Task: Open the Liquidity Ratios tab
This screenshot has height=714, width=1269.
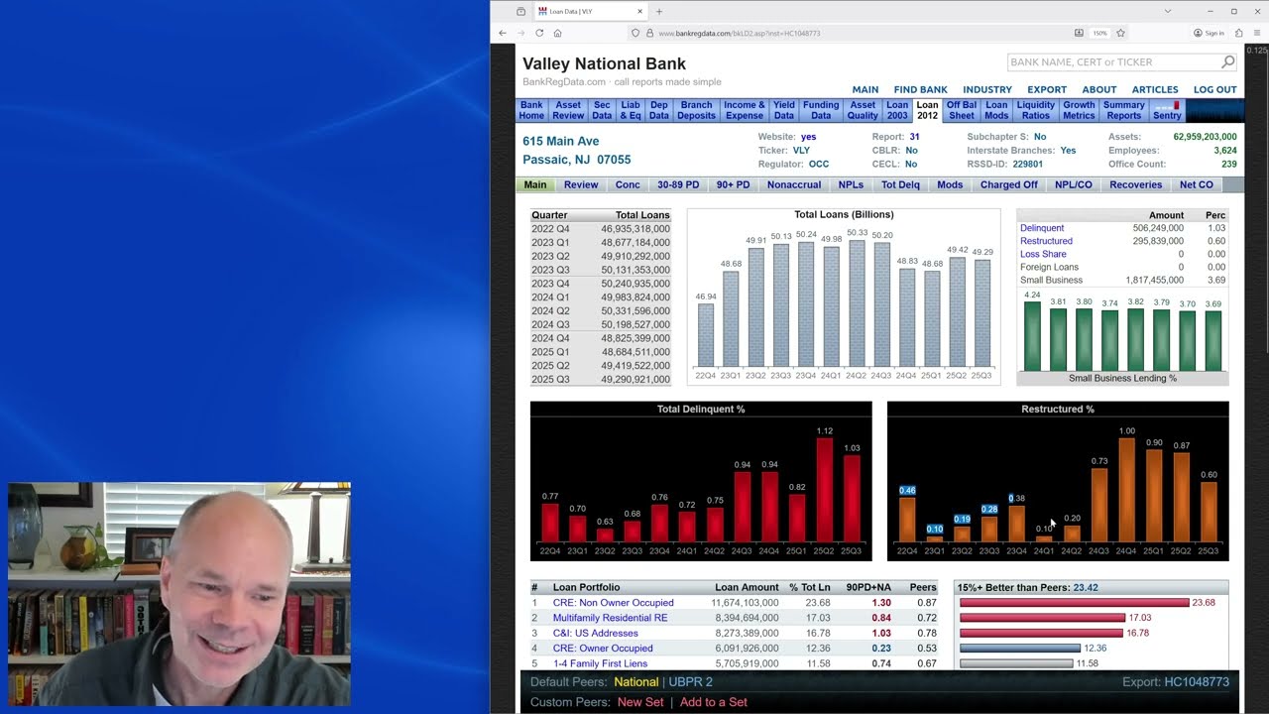Action: tap(1036, 110)
